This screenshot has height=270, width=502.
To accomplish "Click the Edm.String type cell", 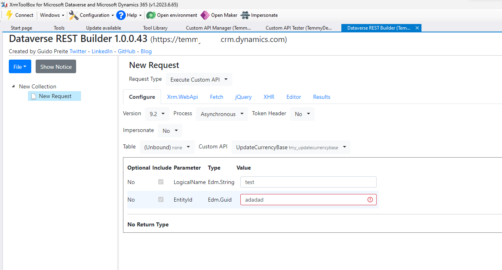I will coord(221,182).
